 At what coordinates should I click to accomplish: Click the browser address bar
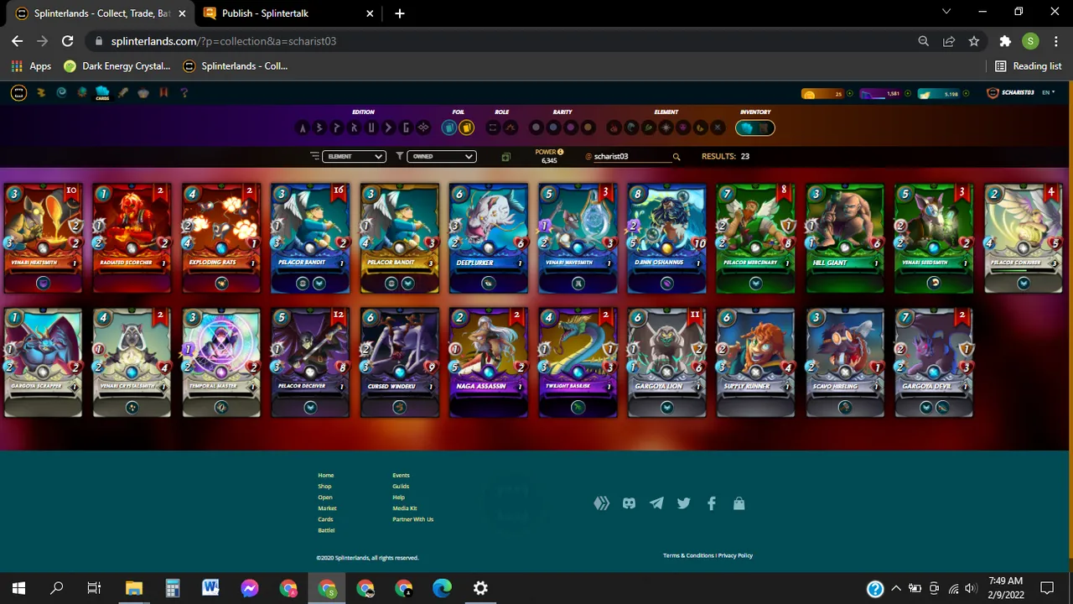[x=503, y=41]
